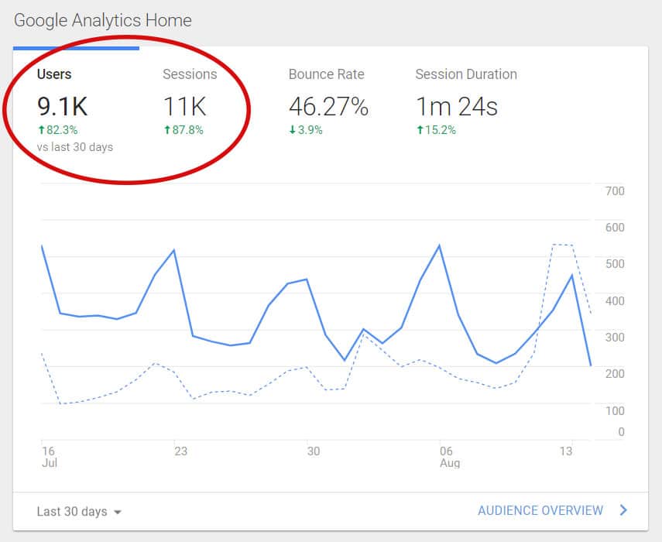Click the 1m 24s session duration value
The height and width of the screenshot is (542, 662).
point(457,106)
